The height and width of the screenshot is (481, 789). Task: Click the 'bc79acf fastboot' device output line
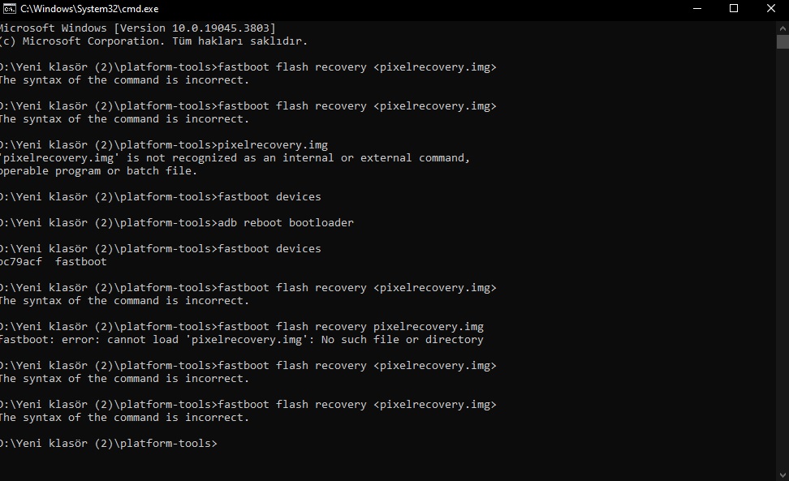[x=54, y=262]
